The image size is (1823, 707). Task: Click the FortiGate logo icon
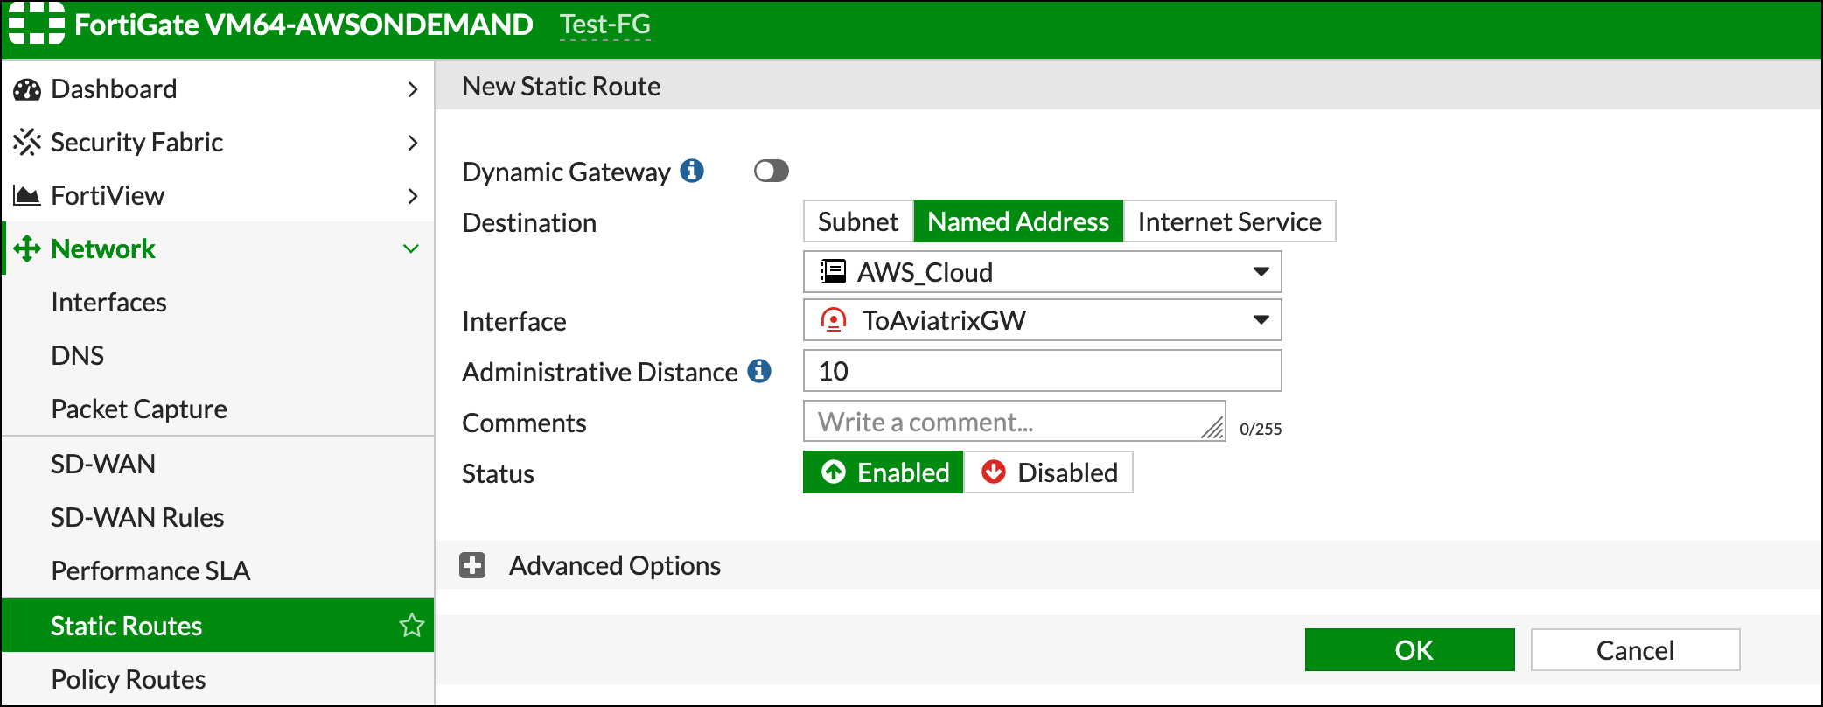point(37,24)
